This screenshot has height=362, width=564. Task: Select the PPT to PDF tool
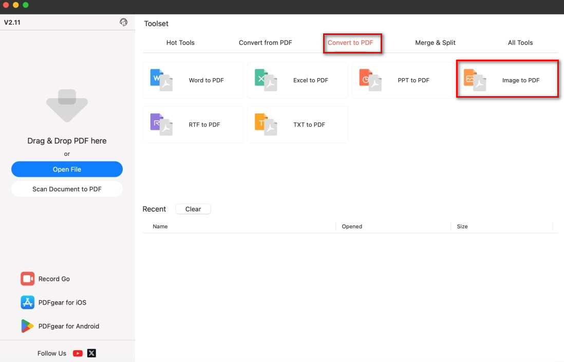pyautogui.click(x=403, y=80)
